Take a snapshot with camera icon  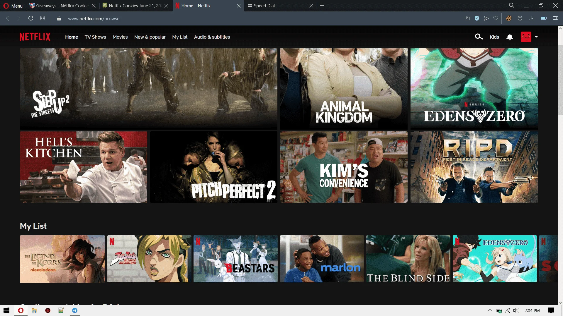(467, 18)
